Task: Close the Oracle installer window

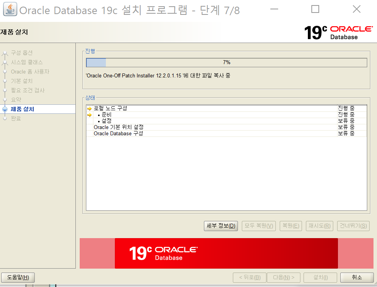Action: tap(357, 9)
